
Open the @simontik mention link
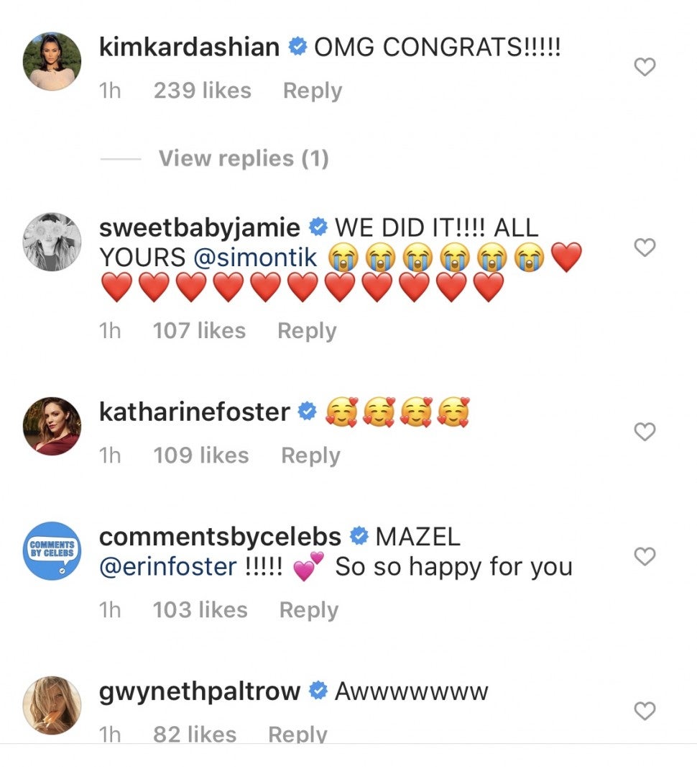(x=256, y=258)
